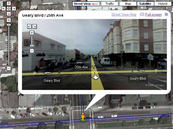Screen dimensions: 173x129
Task: Switch to Hybrid view
Action: pyautogui.click(x=163, y=4)
